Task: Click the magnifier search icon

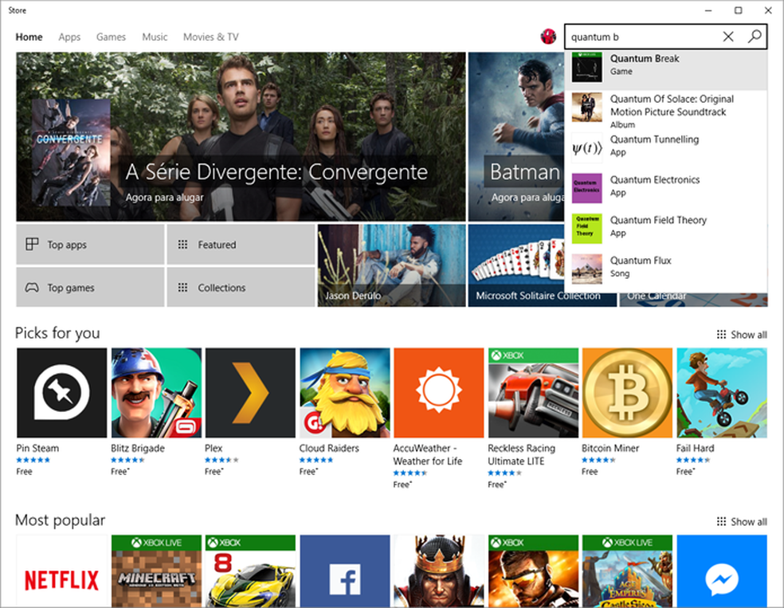Action: (x=755, y=37)
